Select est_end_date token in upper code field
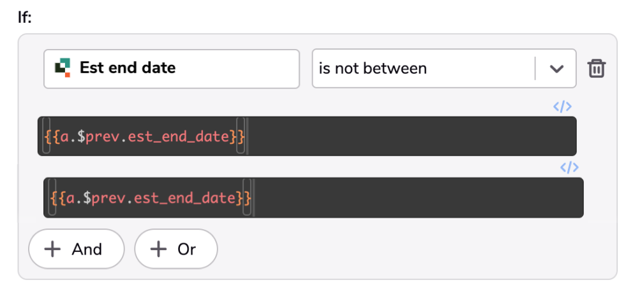Screen dimensions: 633x287 point(179,136)
